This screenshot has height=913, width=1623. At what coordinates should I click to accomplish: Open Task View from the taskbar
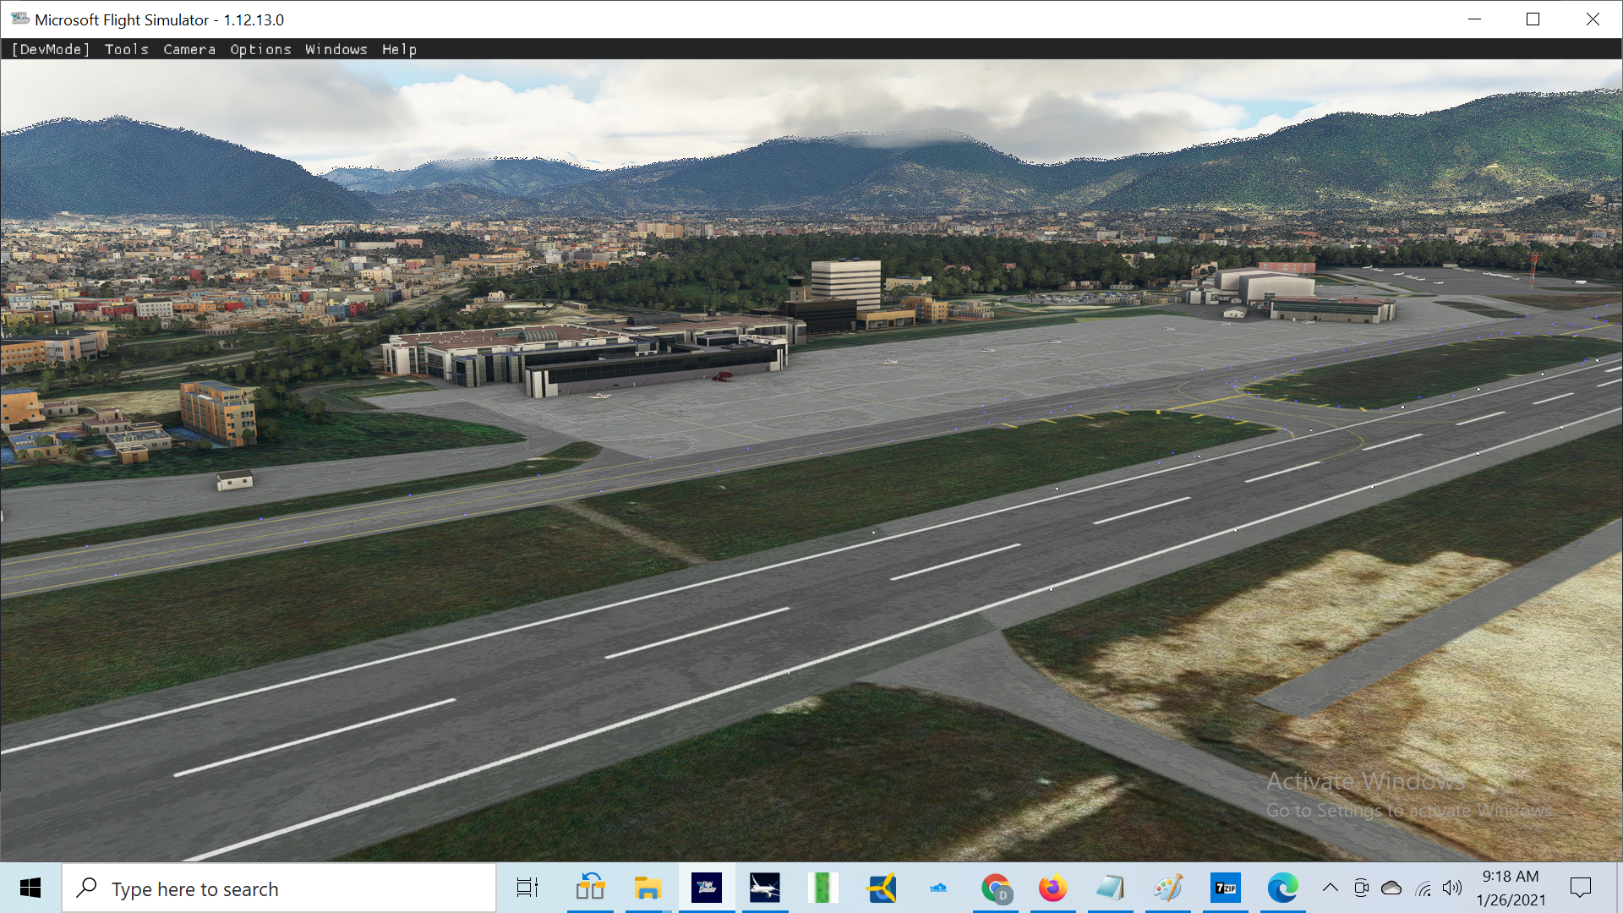[527, 888]
